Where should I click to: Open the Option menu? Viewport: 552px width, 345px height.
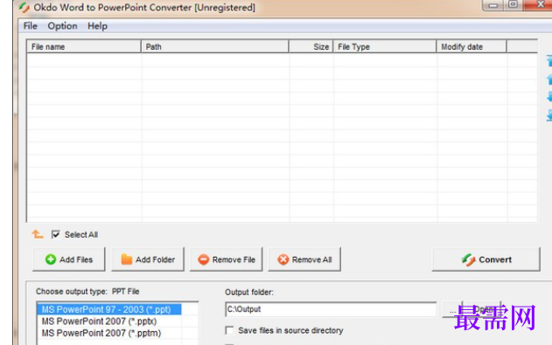[x=62, y=26]
